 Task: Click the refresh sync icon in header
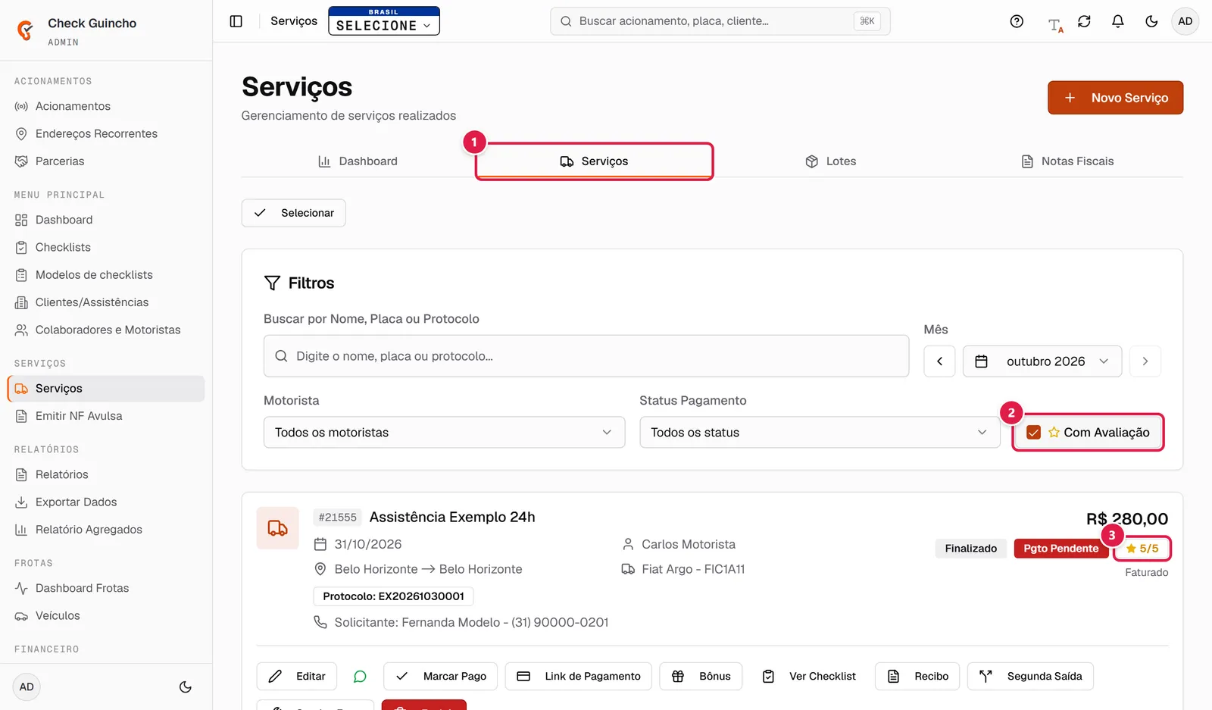coord(1084,21)
